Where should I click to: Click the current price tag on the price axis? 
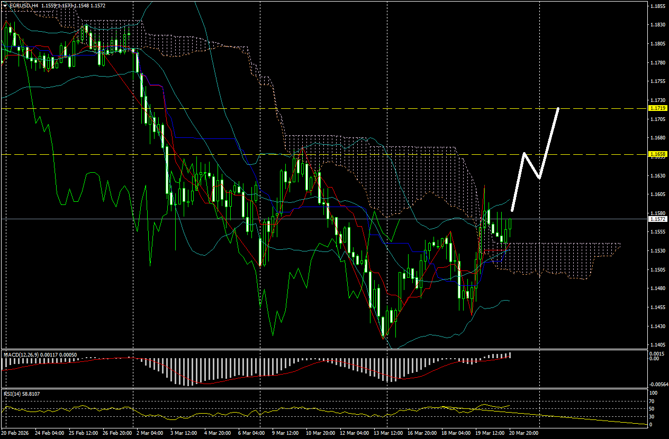[x=657, y=219]
